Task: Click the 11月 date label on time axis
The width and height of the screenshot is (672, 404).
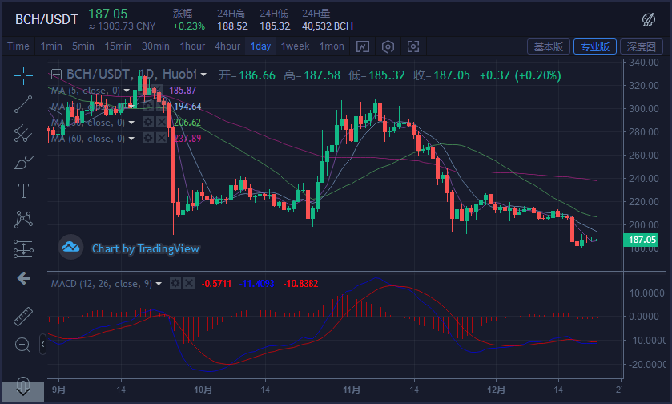Action: (352, 390)
